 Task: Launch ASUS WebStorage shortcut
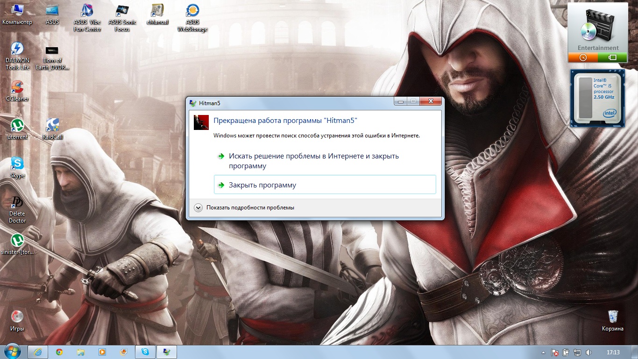(192, 17)
